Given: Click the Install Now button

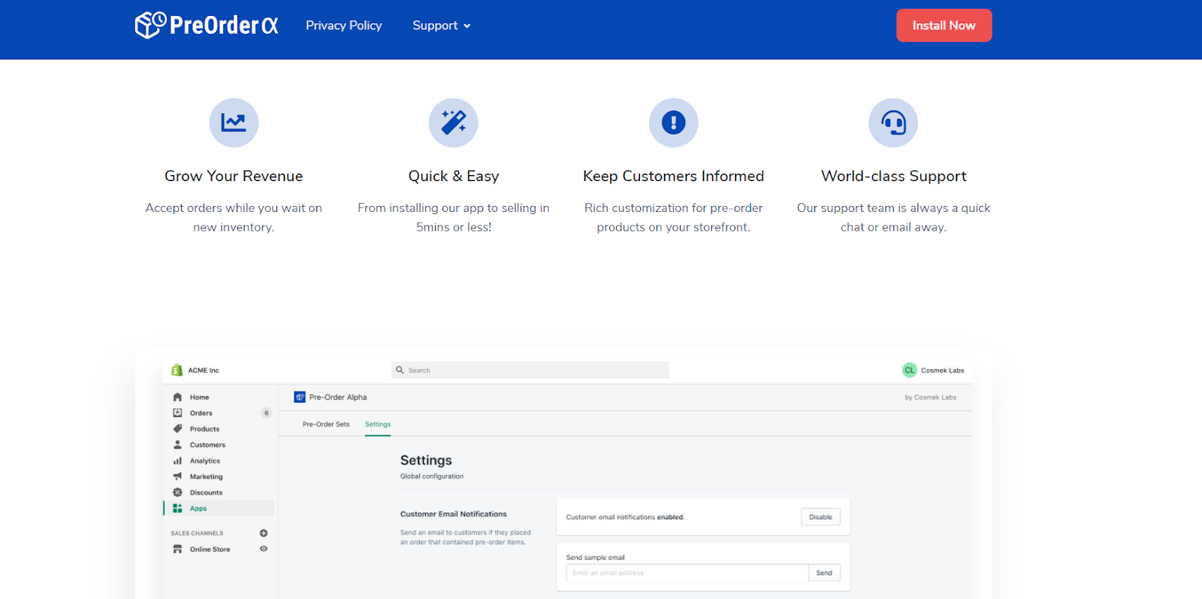Looking at the screenshot, I should [x=944, y=26].
